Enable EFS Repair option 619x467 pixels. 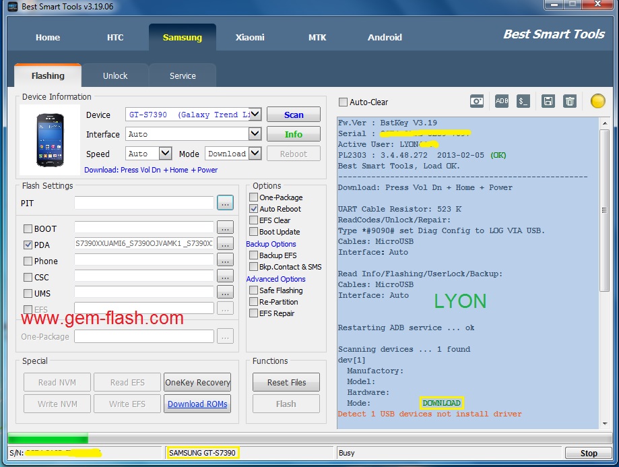pyautogui.click(x=253, y=313)
